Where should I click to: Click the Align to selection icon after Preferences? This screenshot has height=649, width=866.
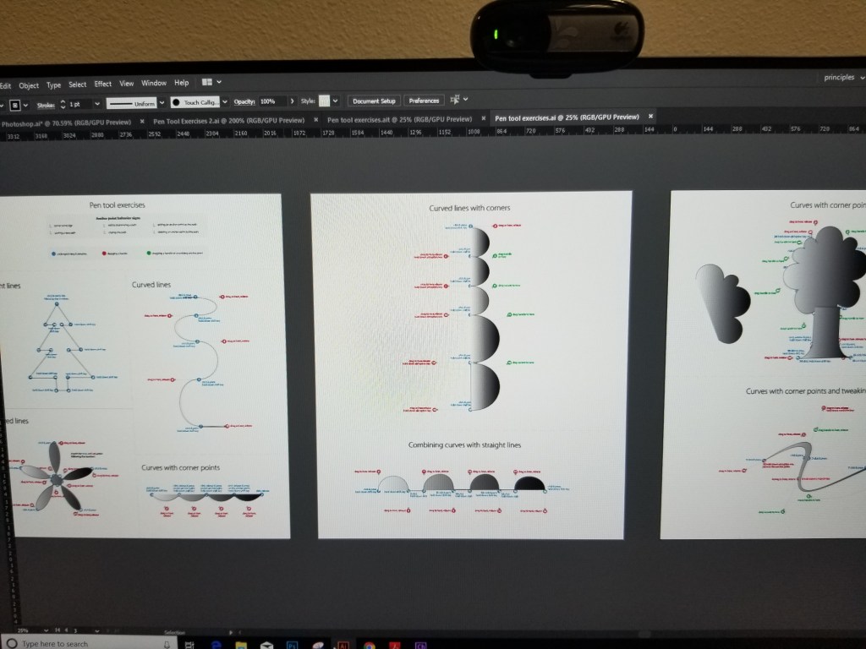(455, 100)
